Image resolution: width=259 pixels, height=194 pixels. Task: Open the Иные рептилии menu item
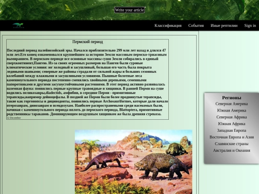point(224,25)
